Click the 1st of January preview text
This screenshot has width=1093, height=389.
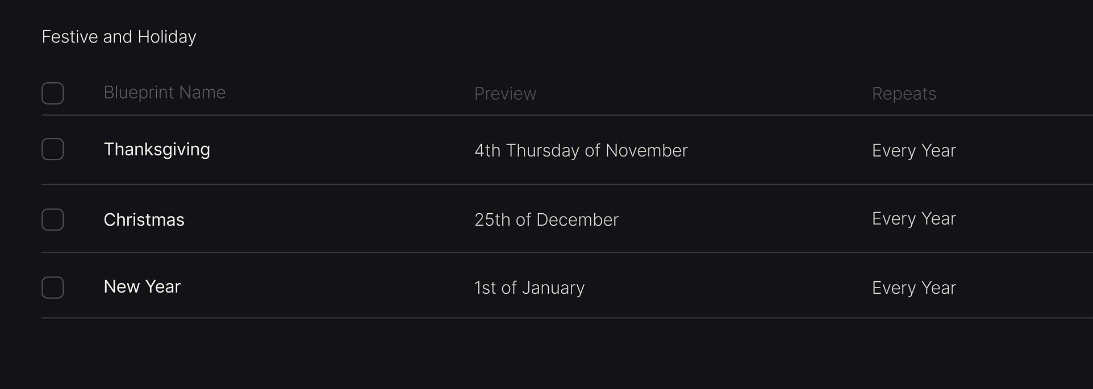[529, 287]
